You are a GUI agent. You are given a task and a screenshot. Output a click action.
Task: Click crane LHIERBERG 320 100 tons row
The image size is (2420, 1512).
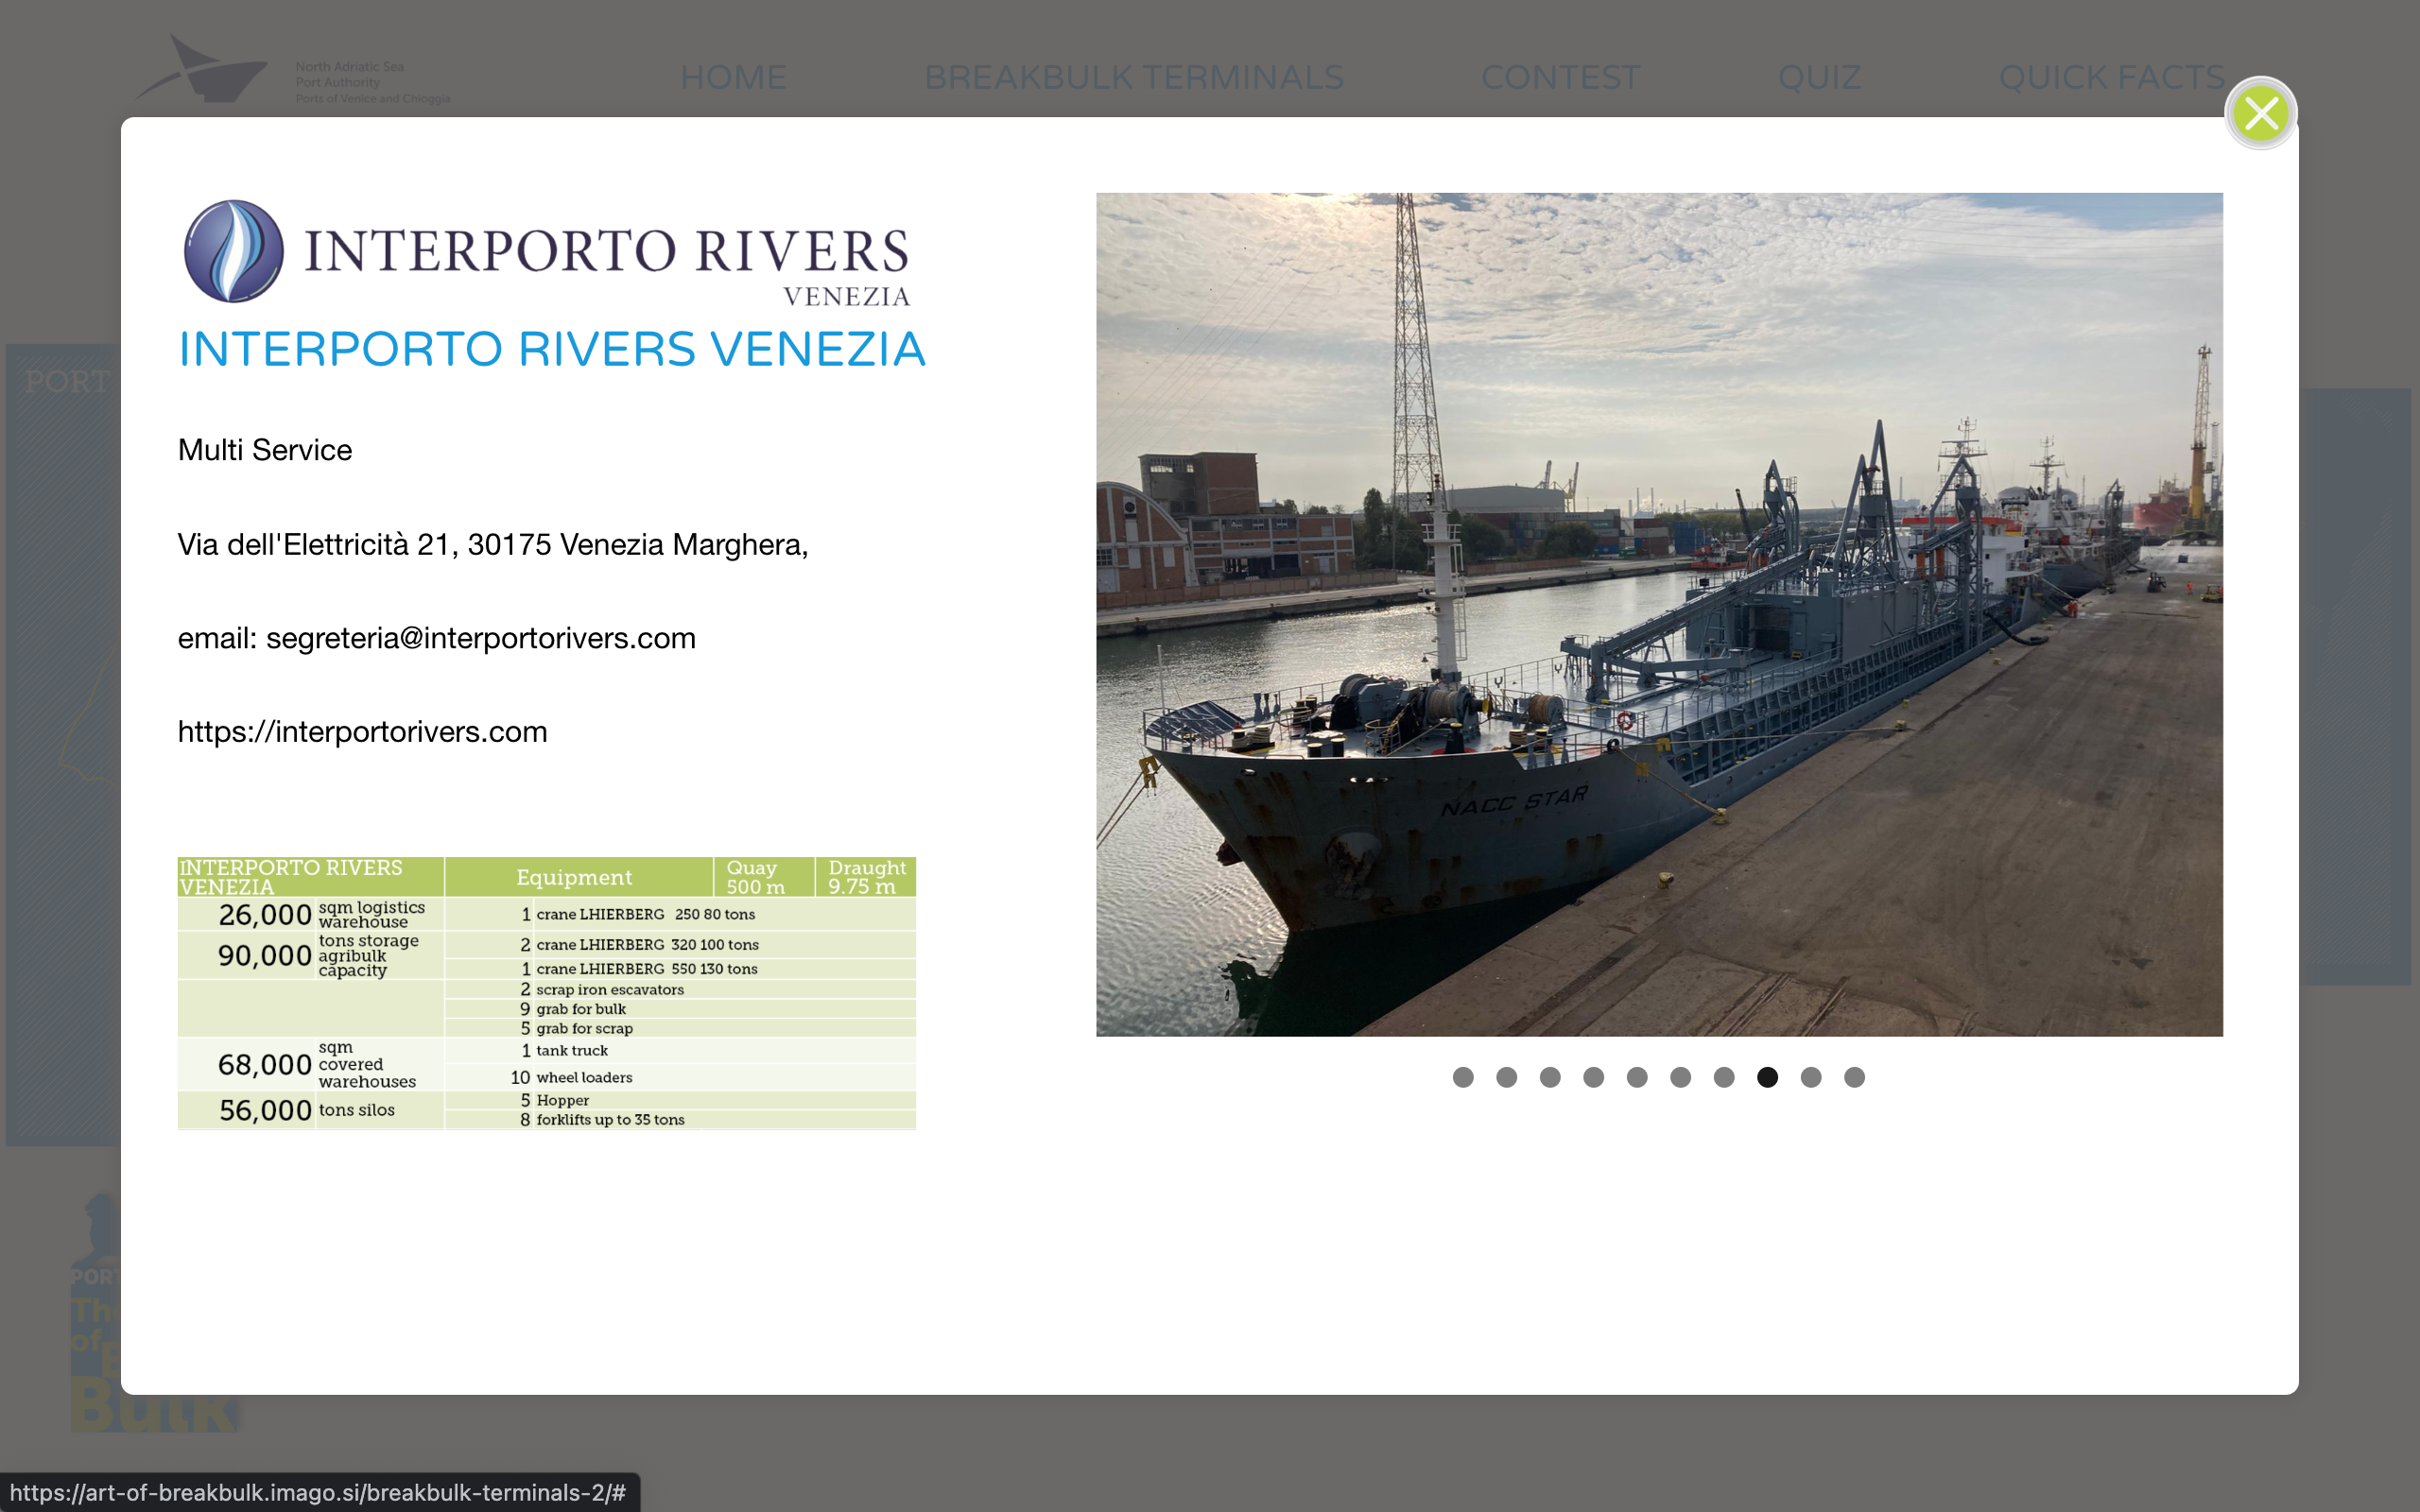coord(680,945)
